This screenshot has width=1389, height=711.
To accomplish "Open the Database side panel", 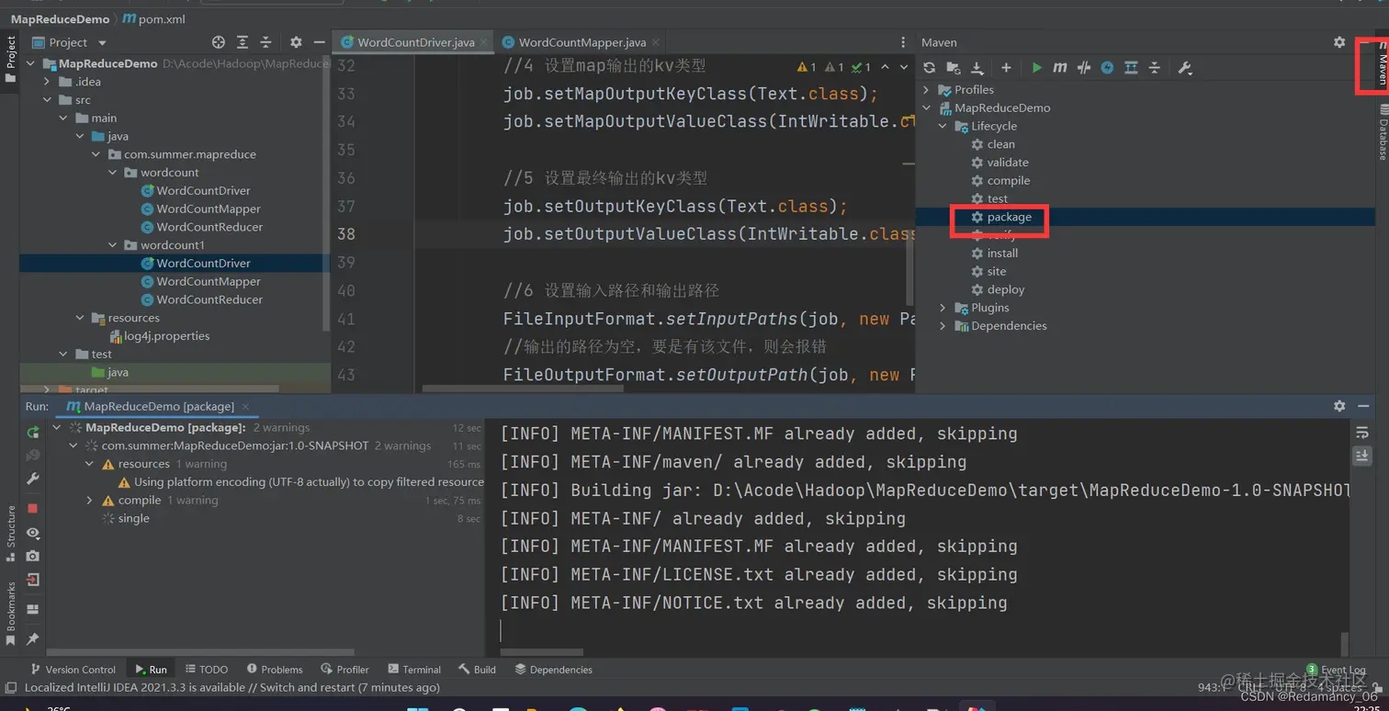I will pyautogui.click(x=1383, y=133).
